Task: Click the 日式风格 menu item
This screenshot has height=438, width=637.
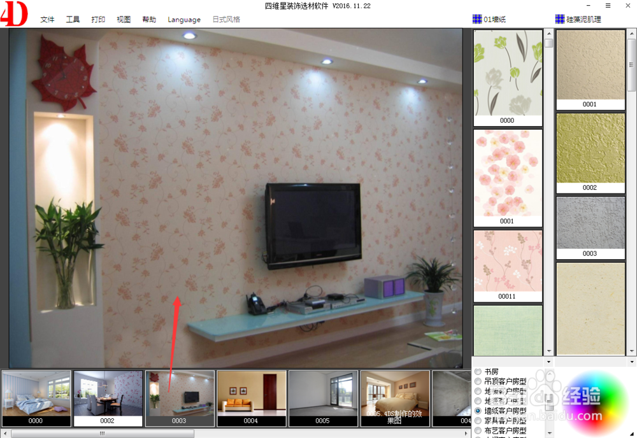Action: (x=226, y=19)
